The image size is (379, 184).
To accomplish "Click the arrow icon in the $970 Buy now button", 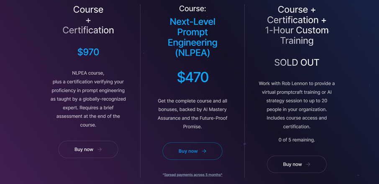I will (x=100, y=149).
